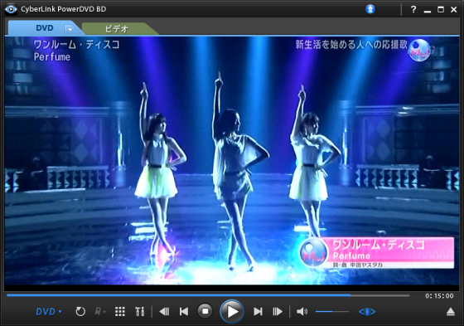Switch to the DVD tab
Screen dimensions: 464x326
(45, 28)
